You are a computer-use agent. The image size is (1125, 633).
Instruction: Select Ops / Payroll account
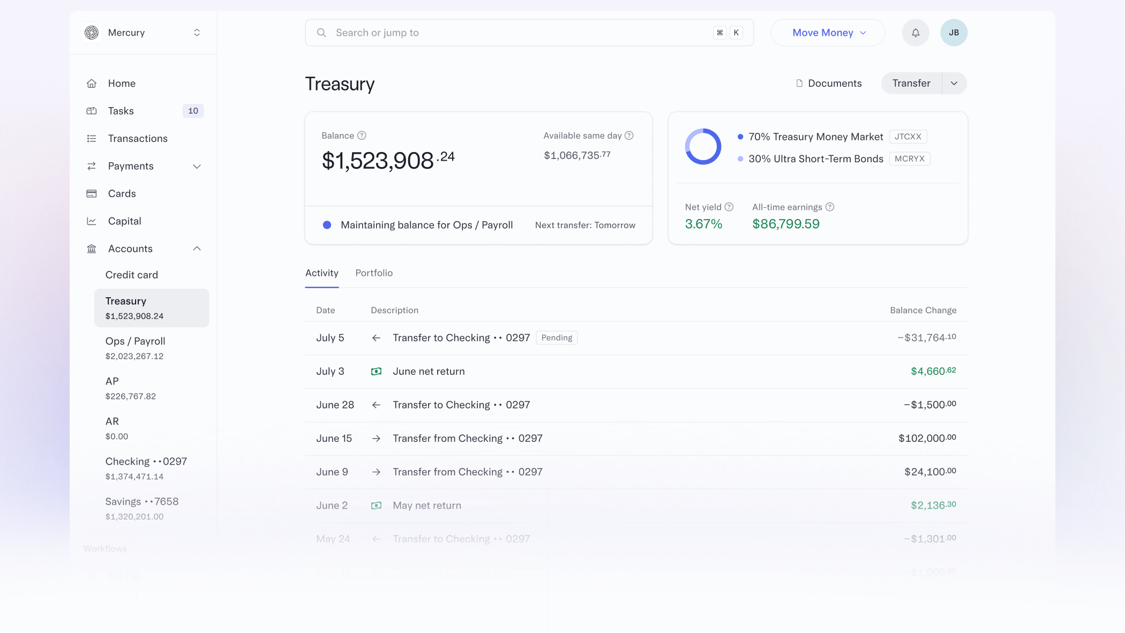pyautogui.click(x=135, y=348)
